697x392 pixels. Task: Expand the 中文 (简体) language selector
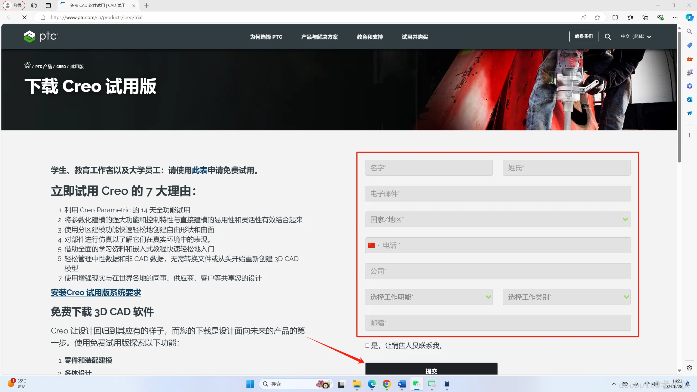tap(636, 36)
